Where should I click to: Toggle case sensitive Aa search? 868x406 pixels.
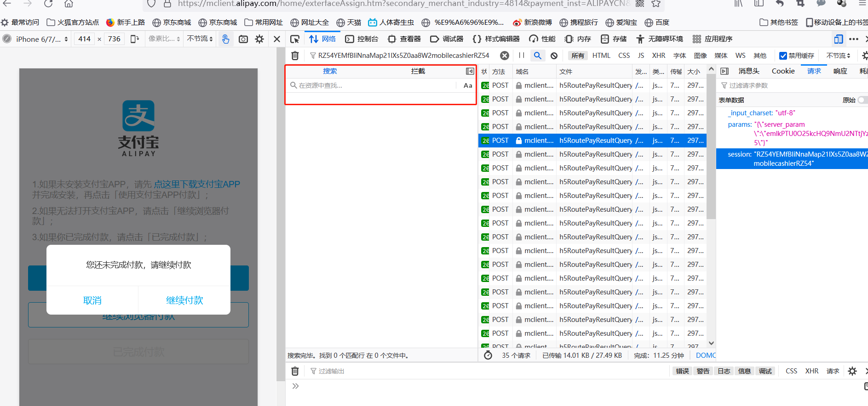click(x=468, y=85)
